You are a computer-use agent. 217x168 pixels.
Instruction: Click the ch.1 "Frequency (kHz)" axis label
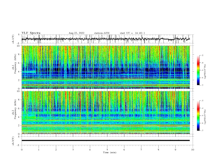15,64
